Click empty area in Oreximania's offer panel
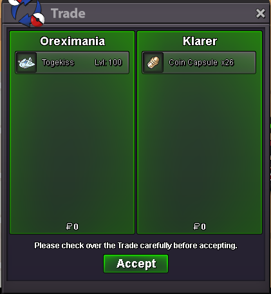This screenshot has width=271, height=294. click(x=72, y=146)
